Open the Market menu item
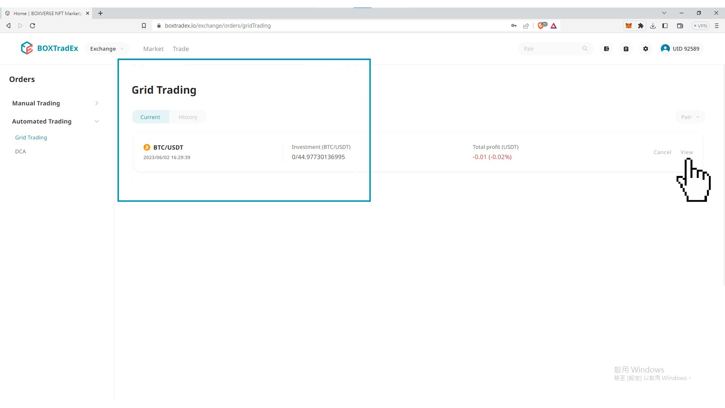 click(153, 49)
